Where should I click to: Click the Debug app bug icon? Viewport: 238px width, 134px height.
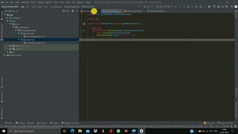(188, 7)
